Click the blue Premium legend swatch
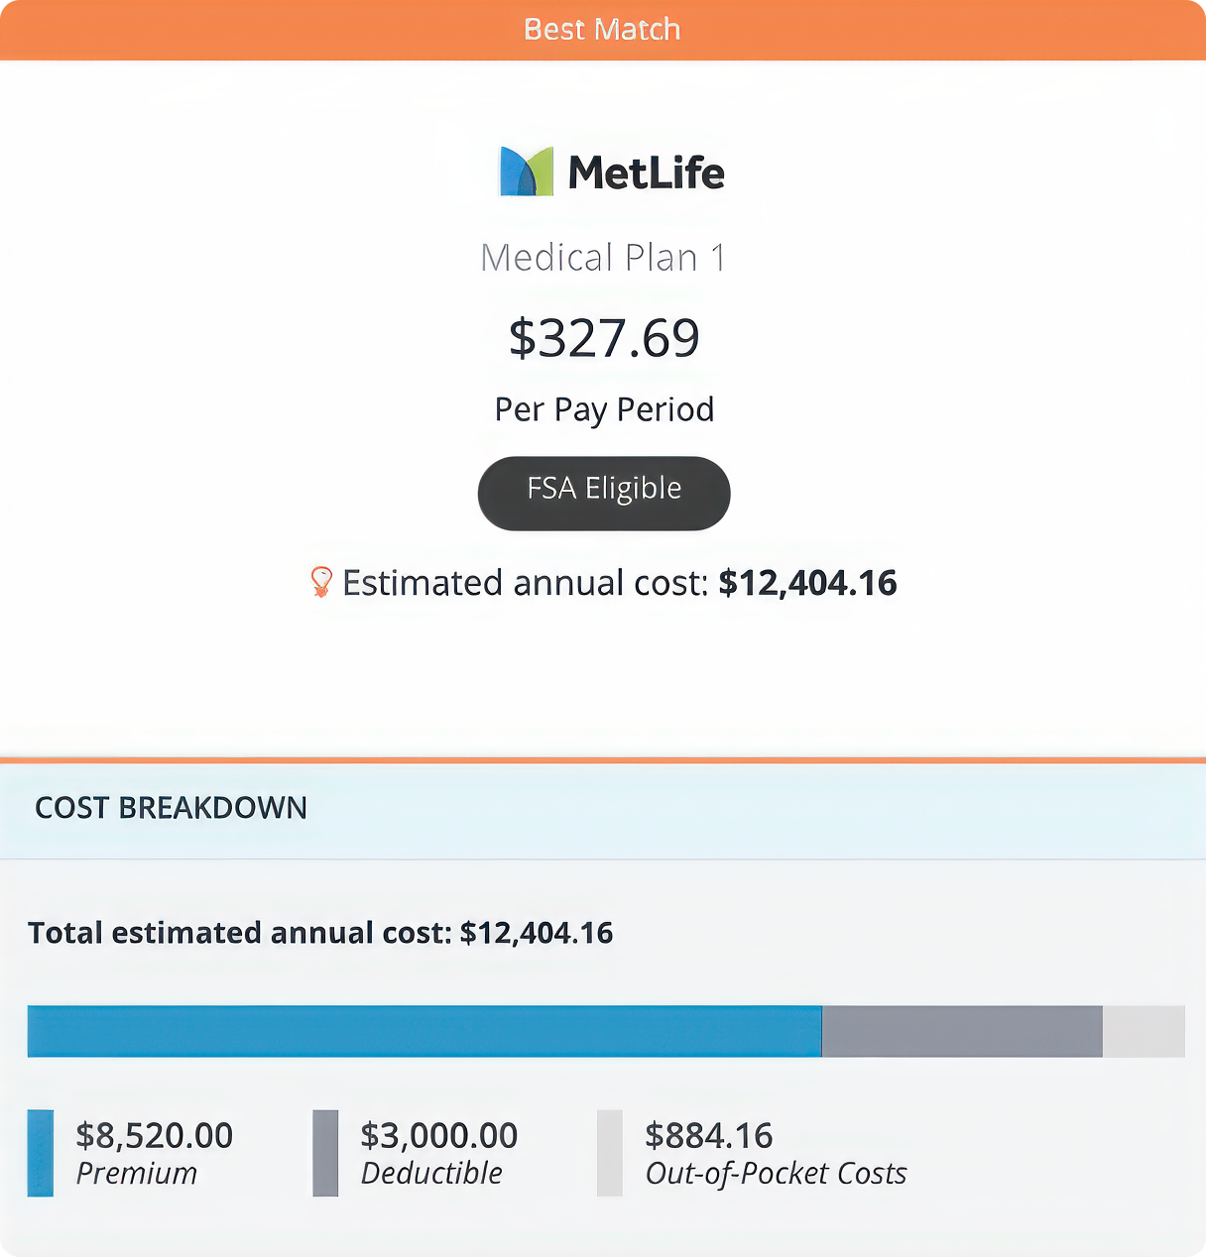 tap(41, 1153)
